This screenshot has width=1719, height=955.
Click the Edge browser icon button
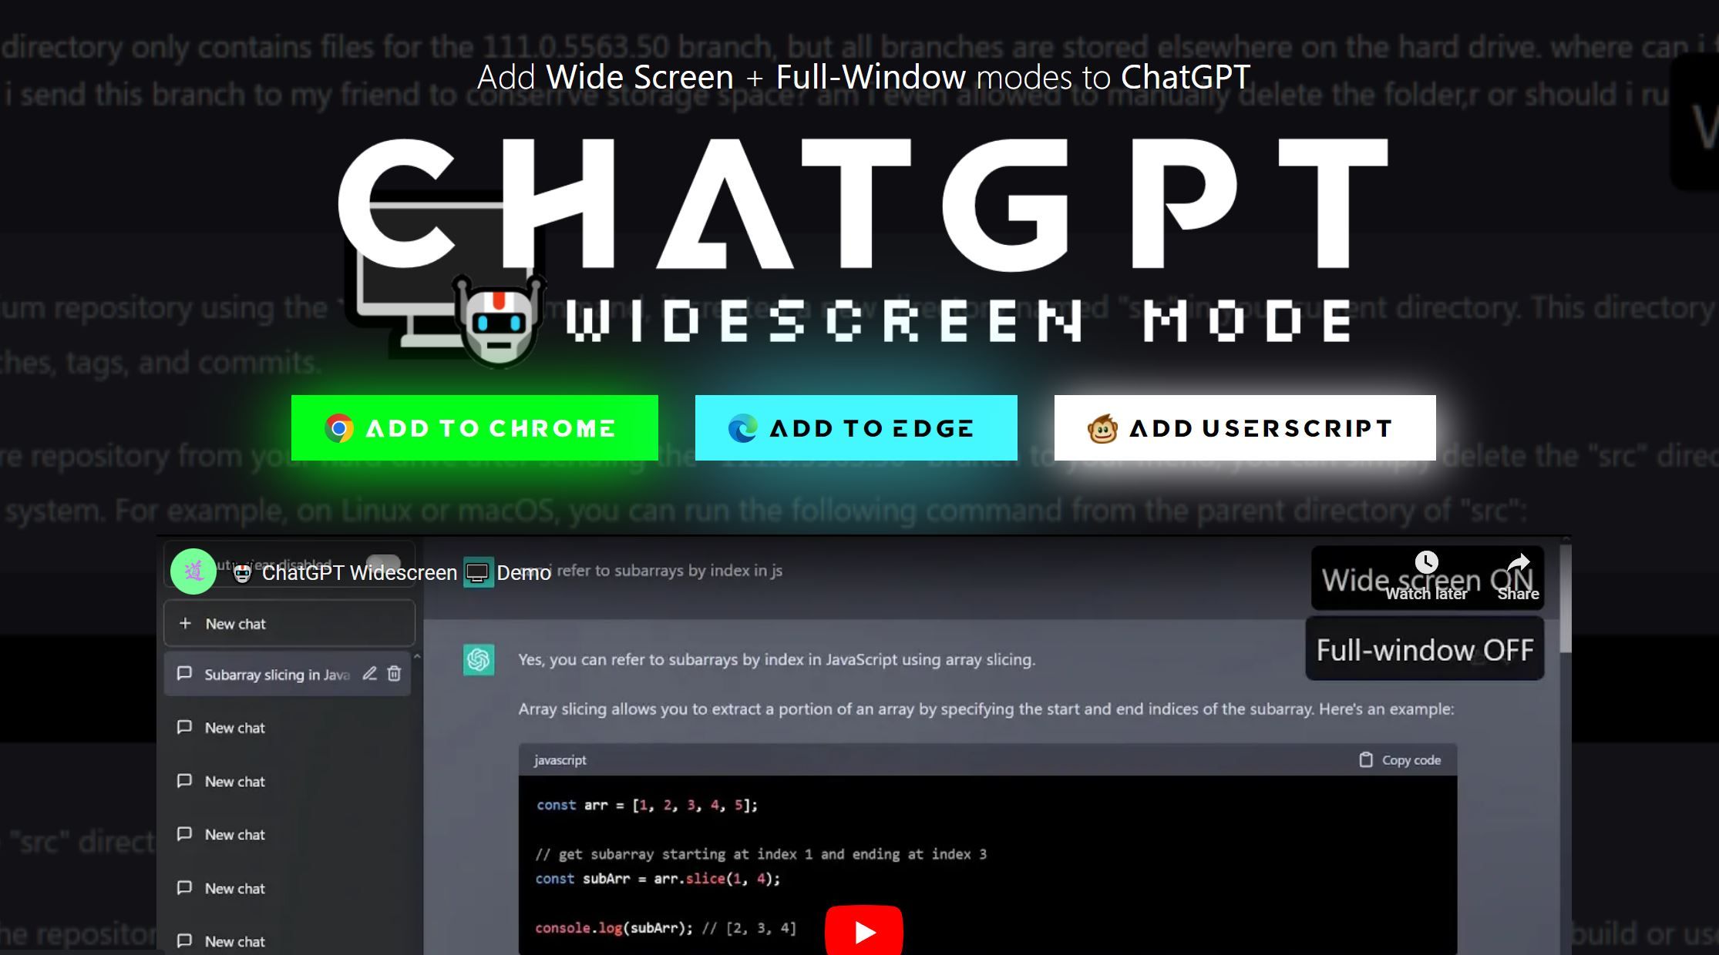[x=740, y=427]
